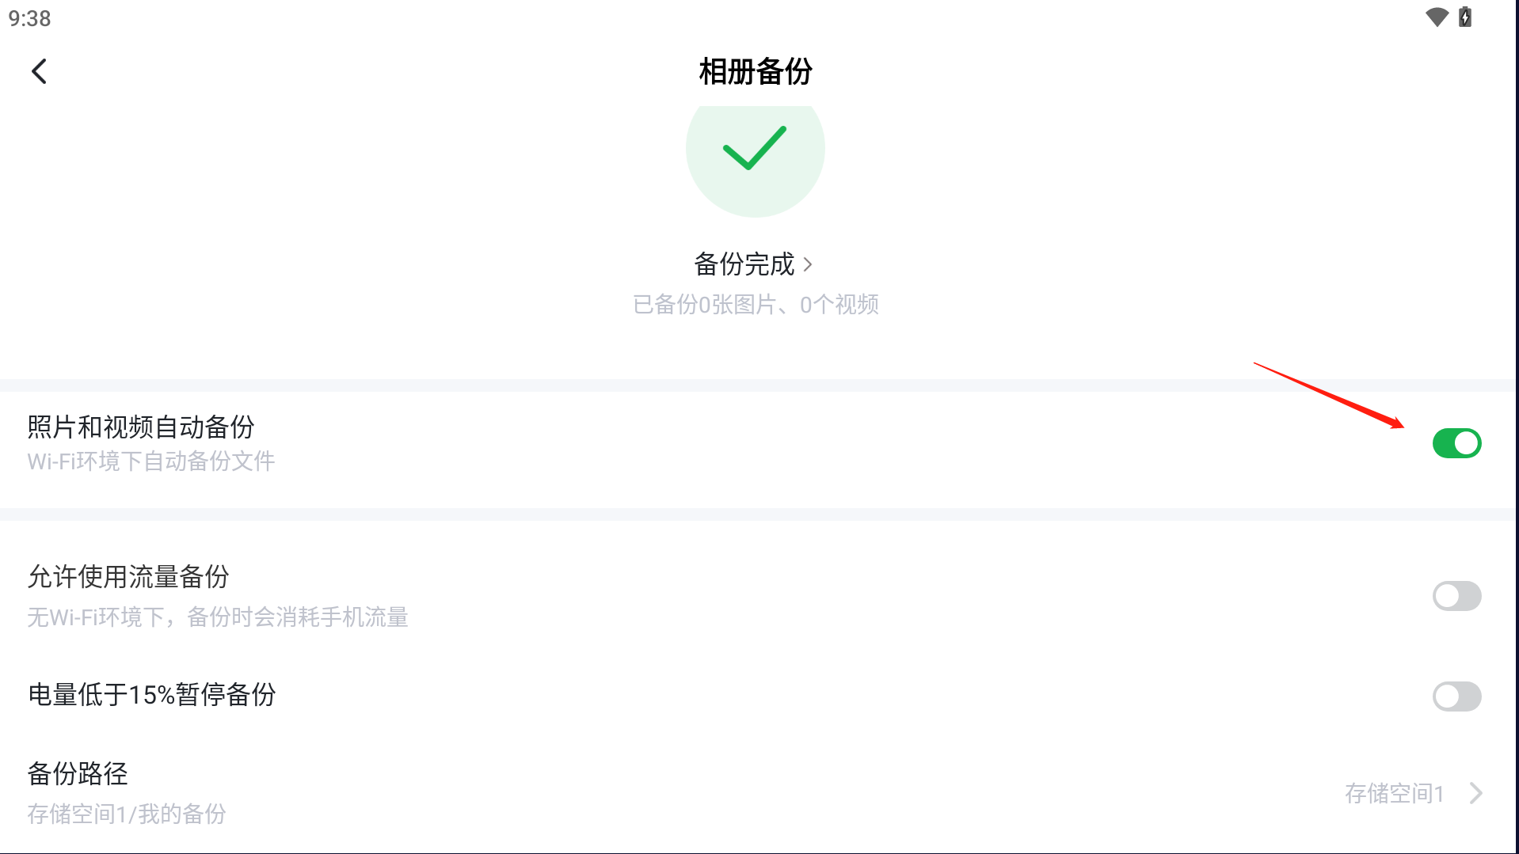The width and height of the screenshot is (1519, 854).
Task: Tap the 照片和视频自动备份 label
Action: [x=141, y=427]
